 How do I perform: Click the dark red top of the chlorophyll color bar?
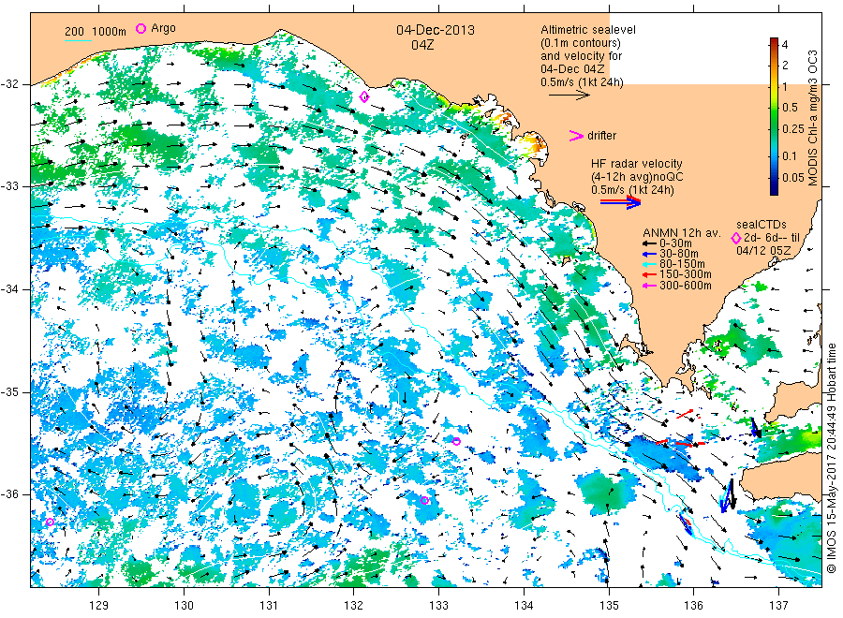point(774,41)
